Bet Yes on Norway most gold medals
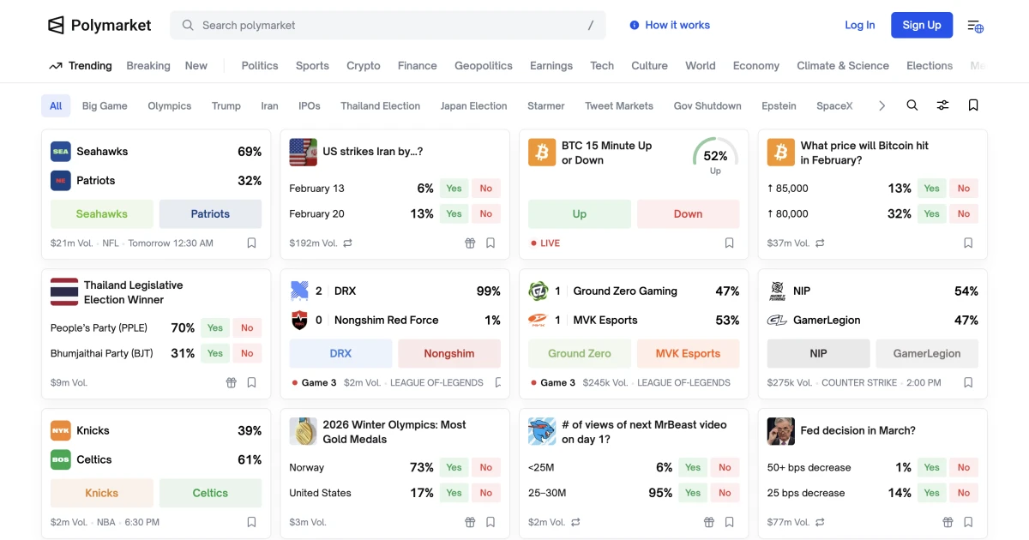This screenshot has height=540, width=1029. tap(454, 468)
